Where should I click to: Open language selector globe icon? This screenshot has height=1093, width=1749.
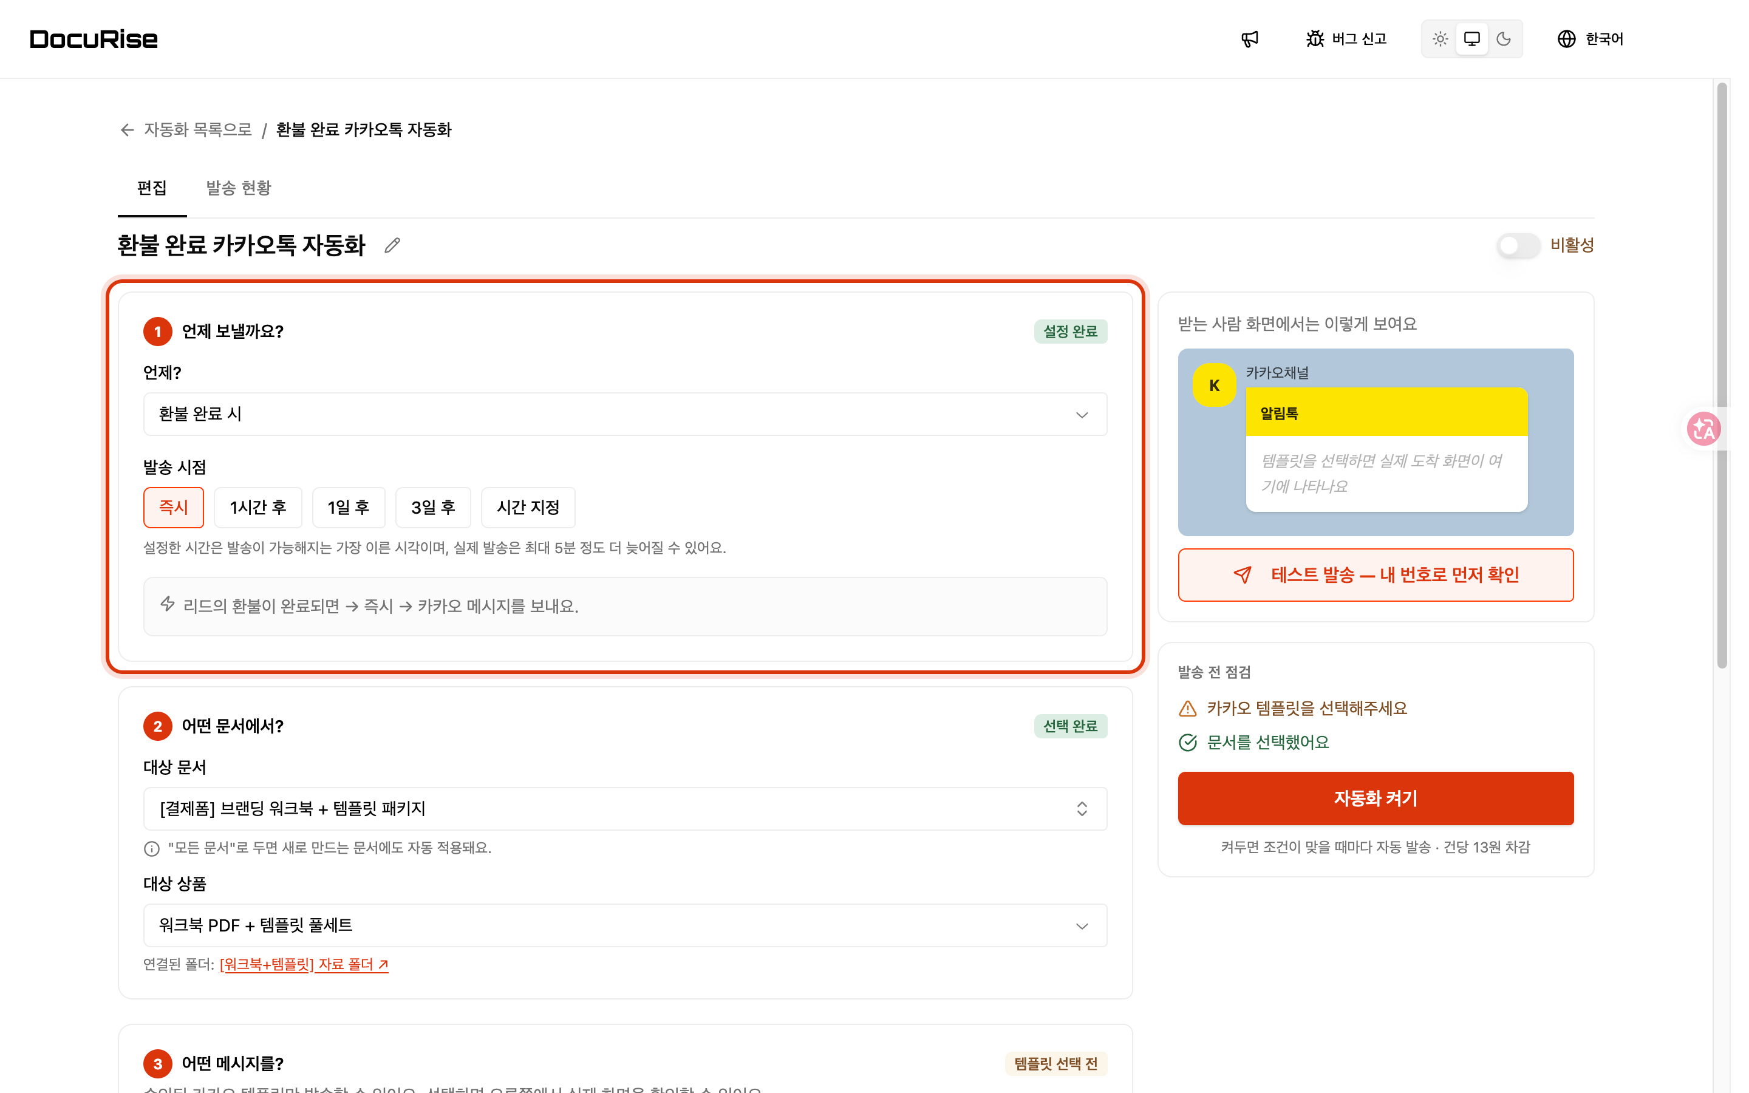tap(1566, 39)
